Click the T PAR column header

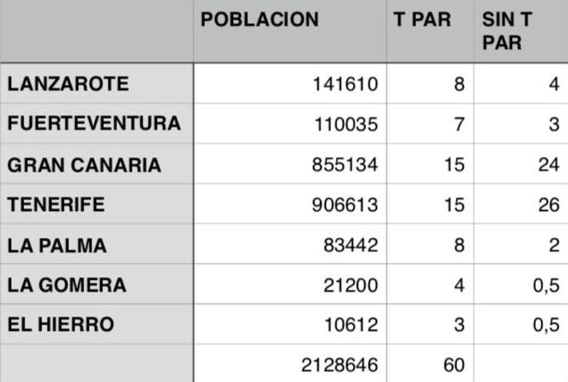(x=422, y=20)
